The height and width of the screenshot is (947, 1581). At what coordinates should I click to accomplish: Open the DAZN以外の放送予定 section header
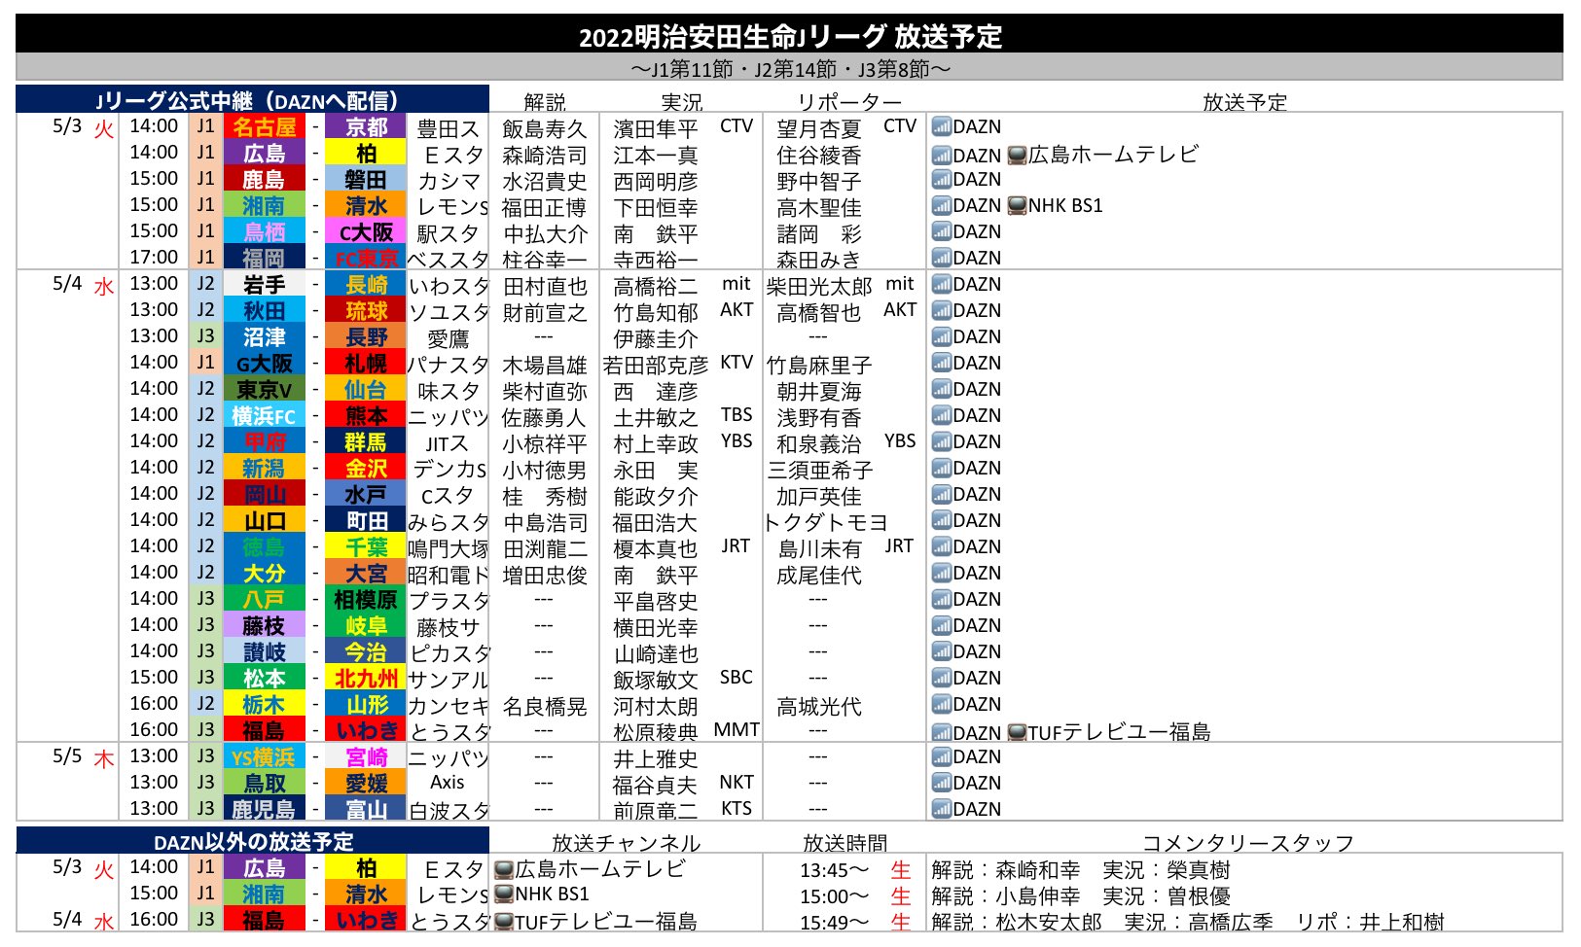pyautogui.click(x=258, y=842)
